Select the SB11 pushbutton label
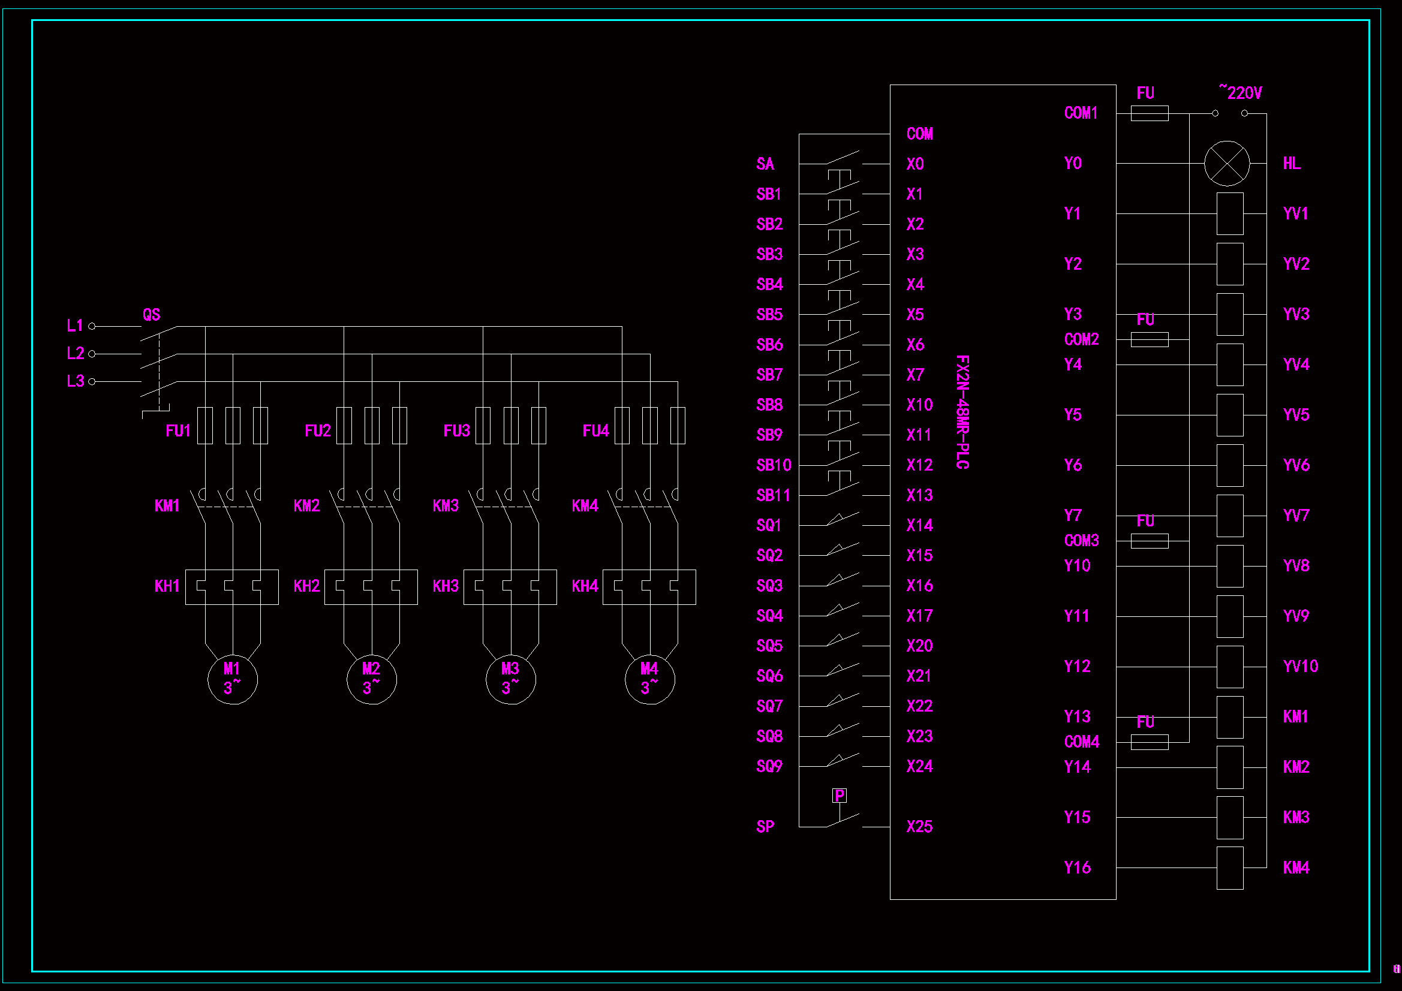Screen dimensions: 1402x991 (x=772, y=495)
